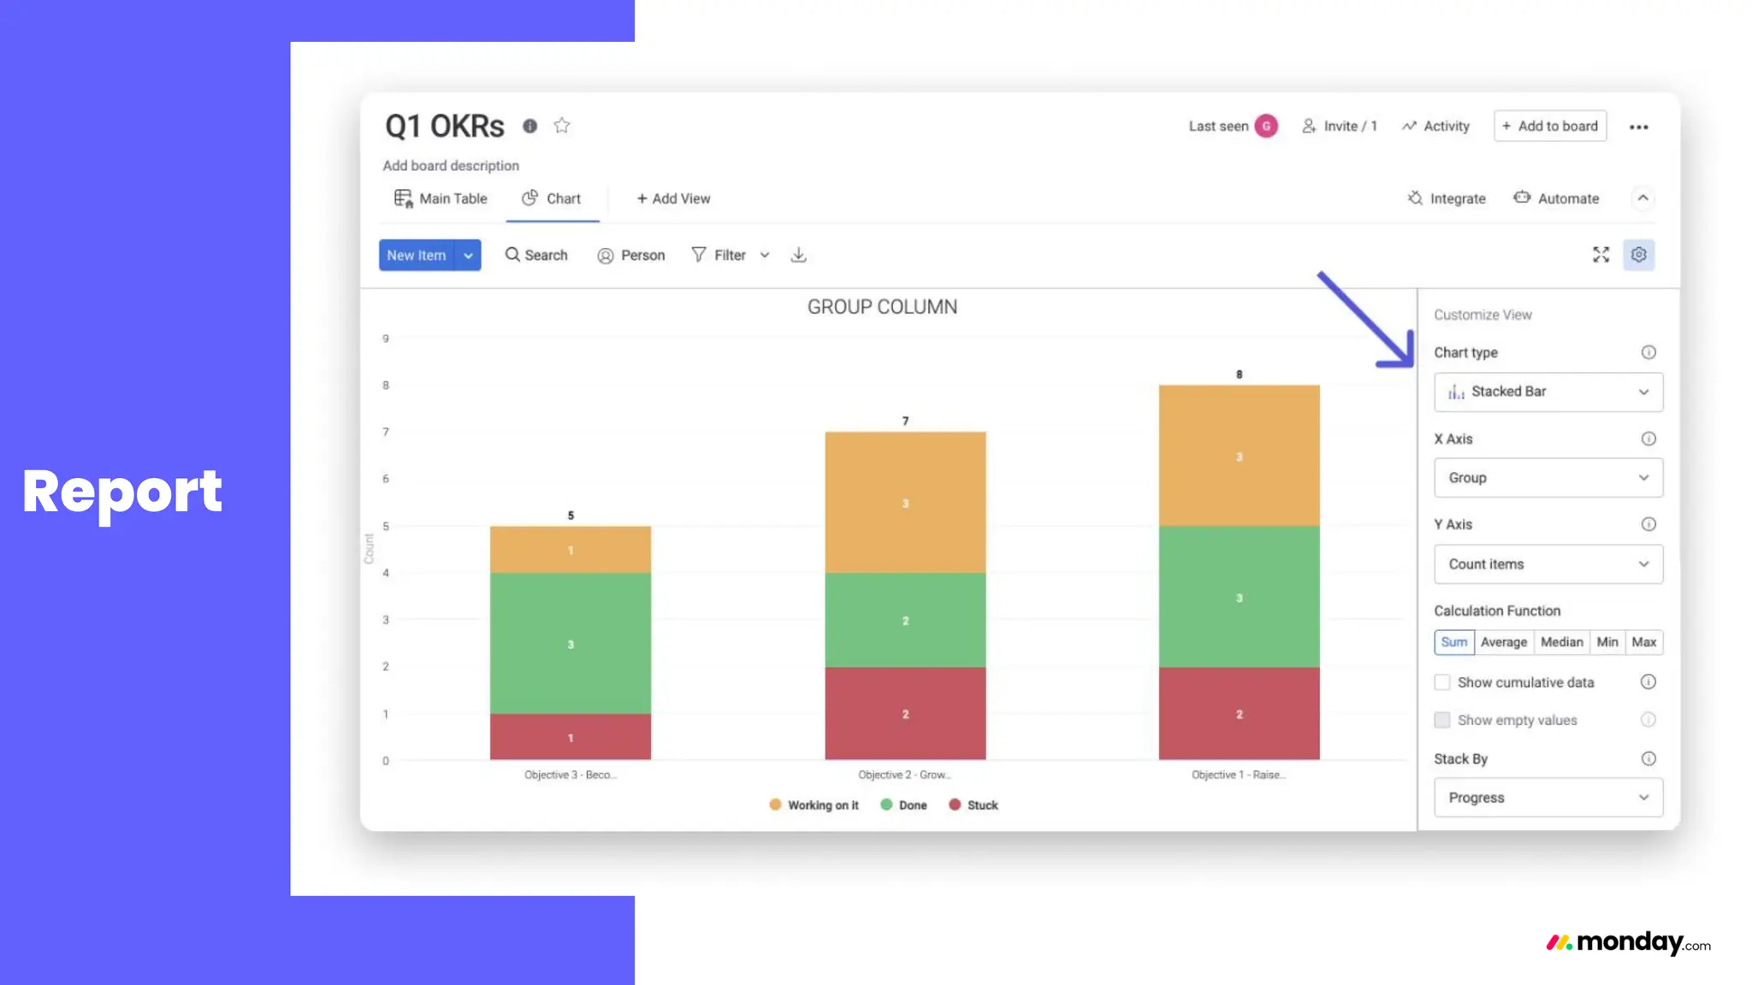Toggle Show empty values checkbox
The height and width of the screenshot is (985, 1752).
point(1442,720)
